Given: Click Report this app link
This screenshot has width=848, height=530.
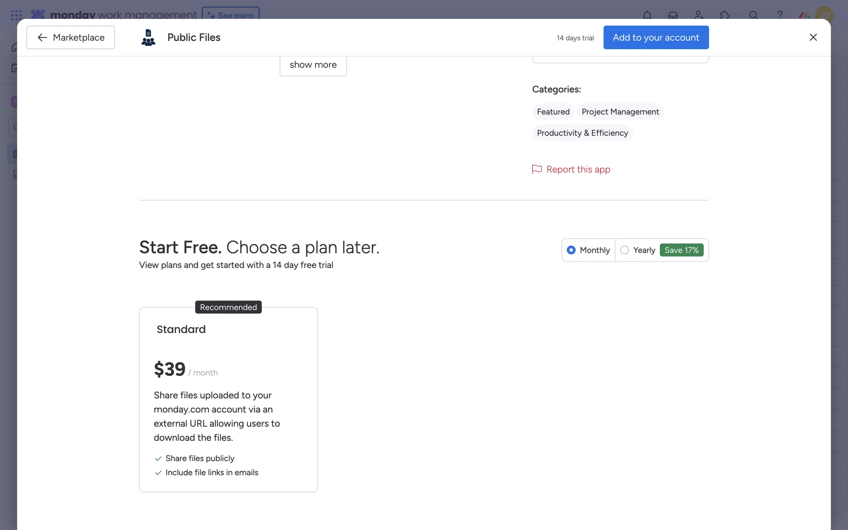Looking at the screenshot, I should coord(578,170).
